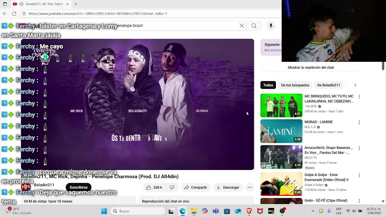Screen dimensions: 386x217
Task: Open MC BRINQUEDO video thumbnail
Action: point(281,105)
